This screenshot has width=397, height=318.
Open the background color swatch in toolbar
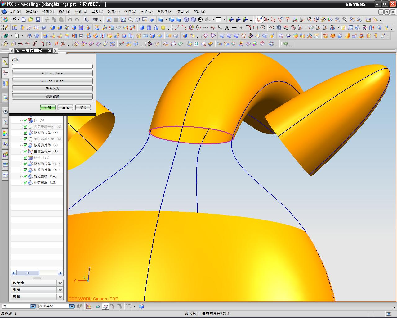(218, 20)
